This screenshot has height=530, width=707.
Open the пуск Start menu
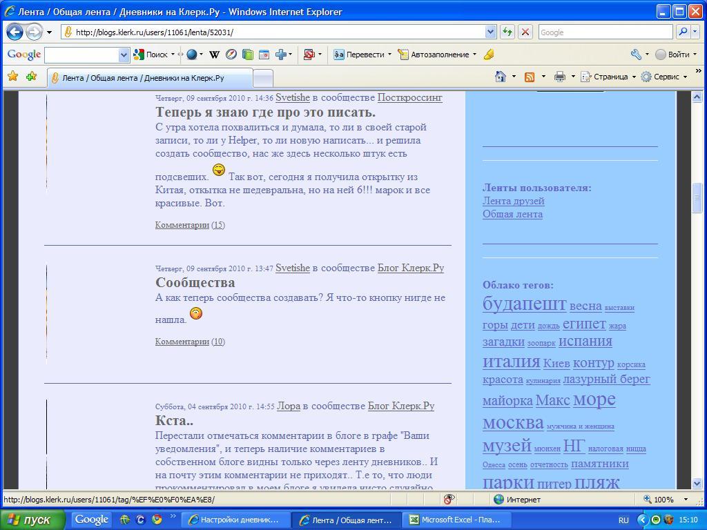[32, 520]
